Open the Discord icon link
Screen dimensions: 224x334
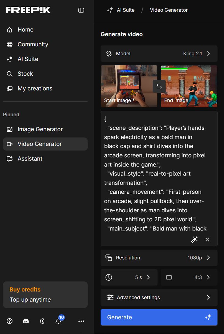26,321
